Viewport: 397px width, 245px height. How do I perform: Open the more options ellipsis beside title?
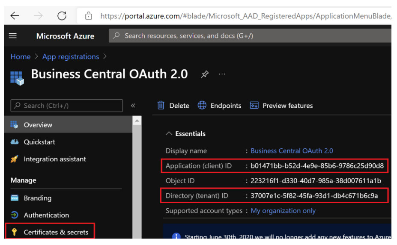coord(222,74)
